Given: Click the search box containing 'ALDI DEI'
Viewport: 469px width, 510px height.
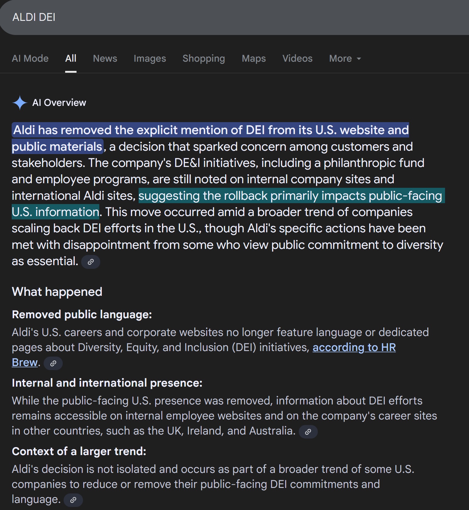Looking at the screenshot, I should point(234,17).
